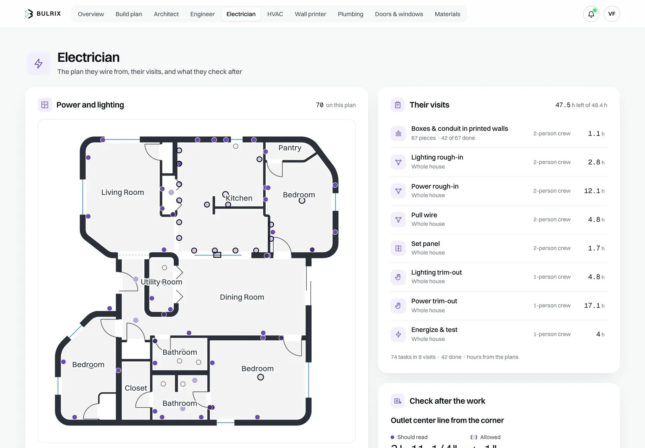The image size is (645, 448).
Task: Go to the Architect tab
Action: click(x=166, y=14)
